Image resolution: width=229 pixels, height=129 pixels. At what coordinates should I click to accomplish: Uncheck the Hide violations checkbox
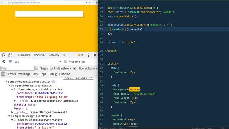[75, 68]
